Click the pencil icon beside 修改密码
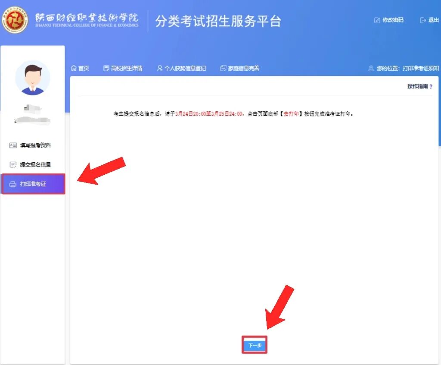 coord(377,20)
